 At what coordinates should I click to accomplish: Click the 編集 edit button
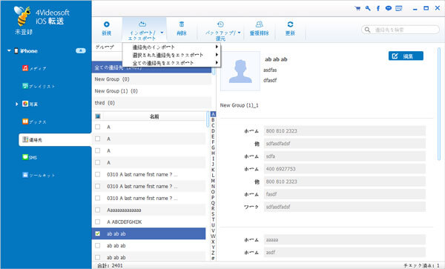coord(406,56)
